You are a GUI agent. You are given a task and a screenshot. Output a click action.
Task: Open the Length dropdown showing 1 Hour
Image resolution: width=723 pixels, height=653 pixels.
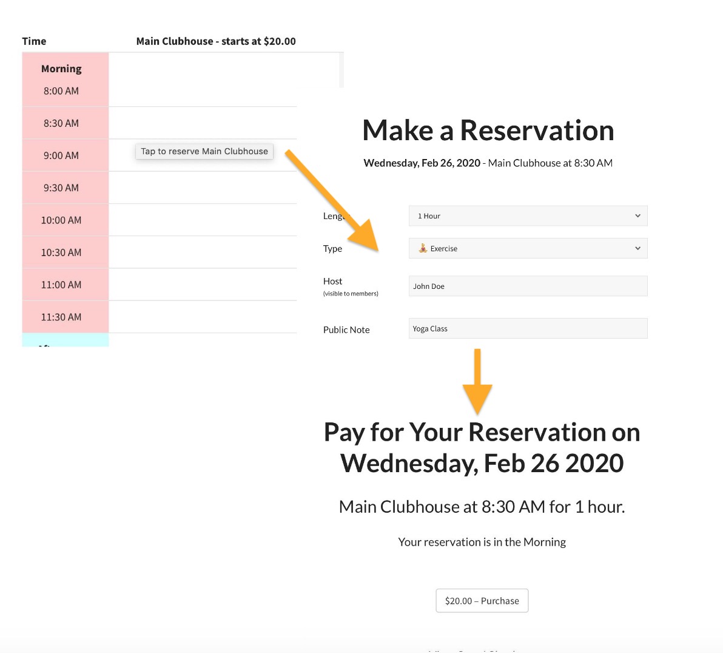[x=527, y=216]
